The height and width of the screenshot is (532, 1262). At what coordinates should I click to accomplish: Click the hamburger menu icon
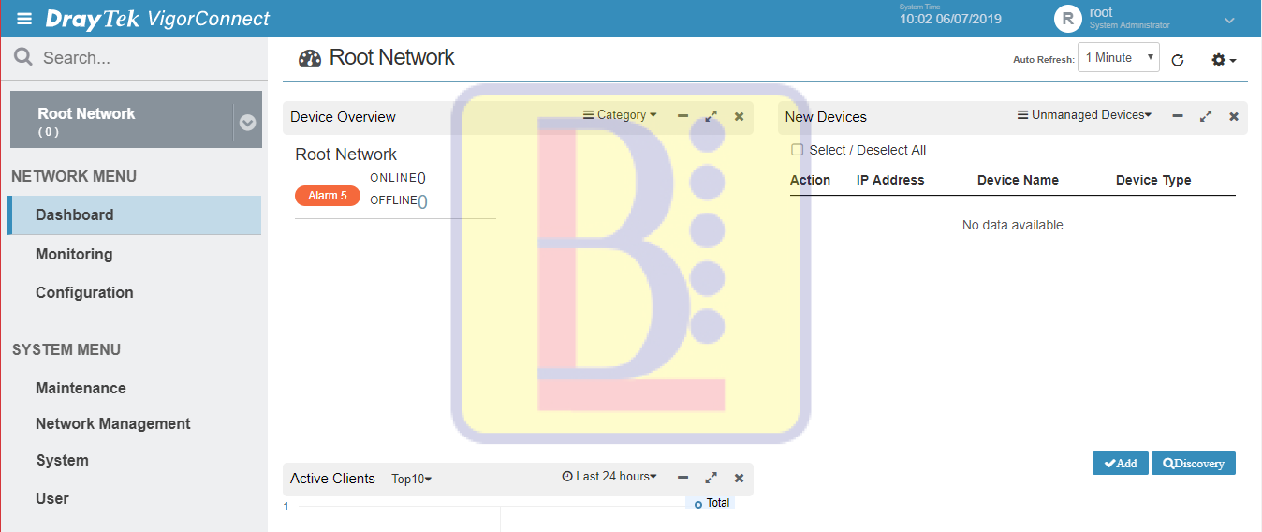tap(24, 19)
